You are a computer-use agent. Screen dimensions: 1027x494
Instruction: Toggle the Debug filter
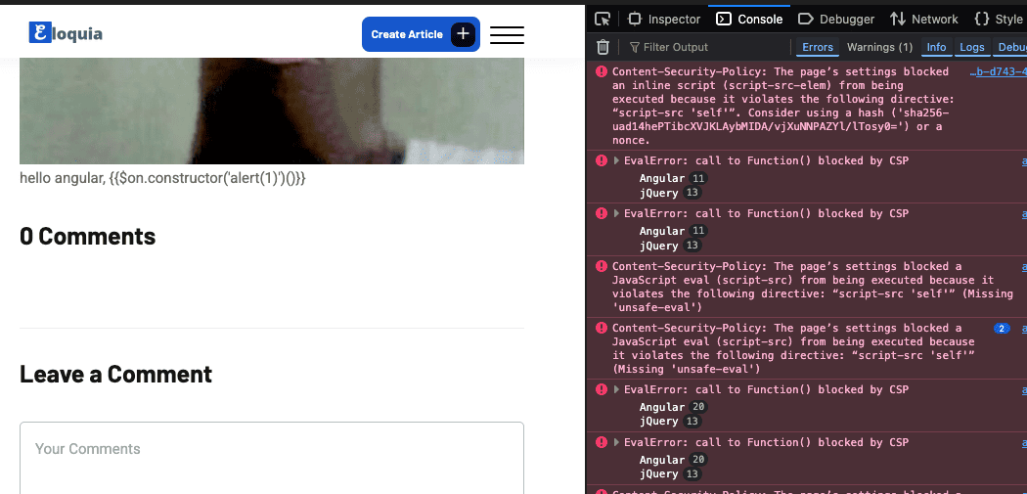[x=1010, y=47]
